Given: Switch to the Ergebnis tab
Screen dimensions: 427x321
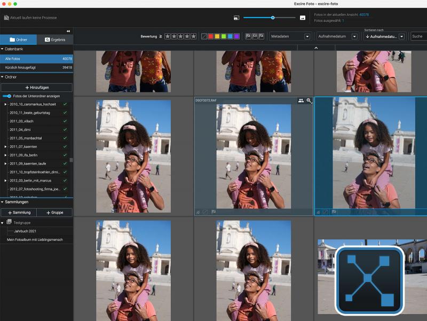Looking at the screenshot, I should pos(55,40).
